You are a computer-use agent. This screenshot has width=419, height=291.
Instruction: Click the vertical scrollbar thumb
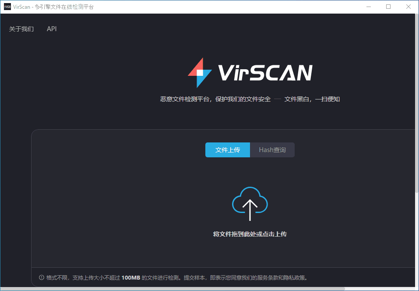[x=417, y=103]
